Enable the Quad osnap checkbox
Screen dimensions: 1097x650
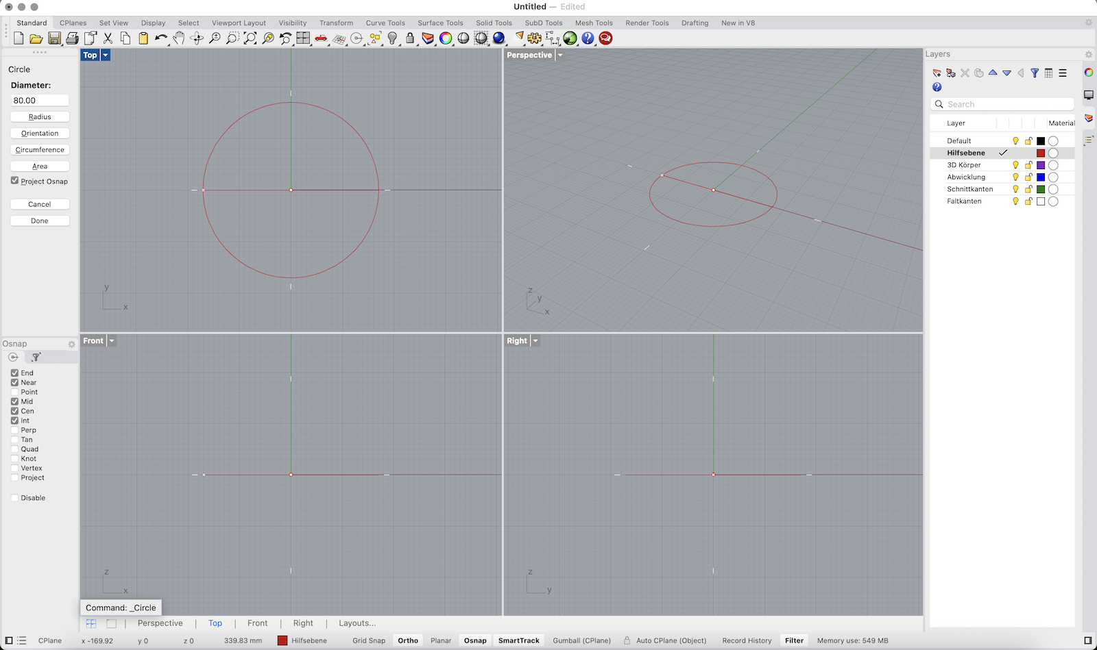pos(14,449)
